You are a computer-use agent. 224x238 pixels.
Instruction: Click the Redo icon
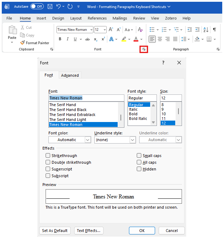70,6
